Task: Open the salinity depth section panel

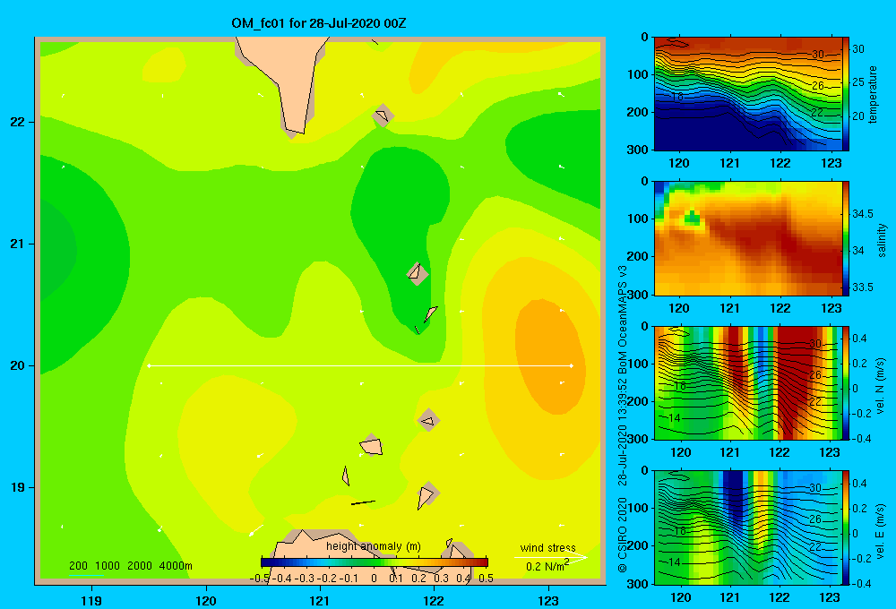Action: point(748,238)
